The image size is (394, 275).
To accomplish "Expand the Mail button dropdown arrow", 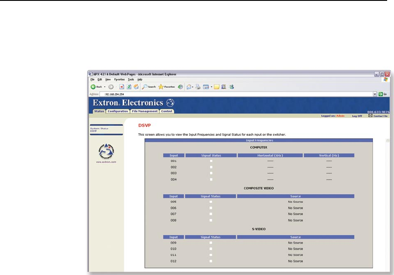I will [193, 87].
